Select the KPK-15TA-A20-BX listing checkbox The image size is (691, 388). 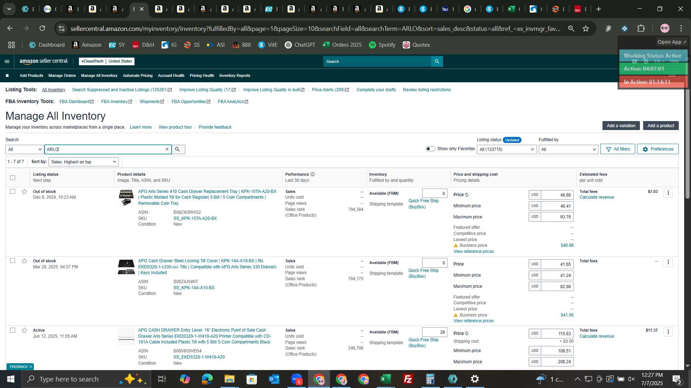(x=13, y=191)
